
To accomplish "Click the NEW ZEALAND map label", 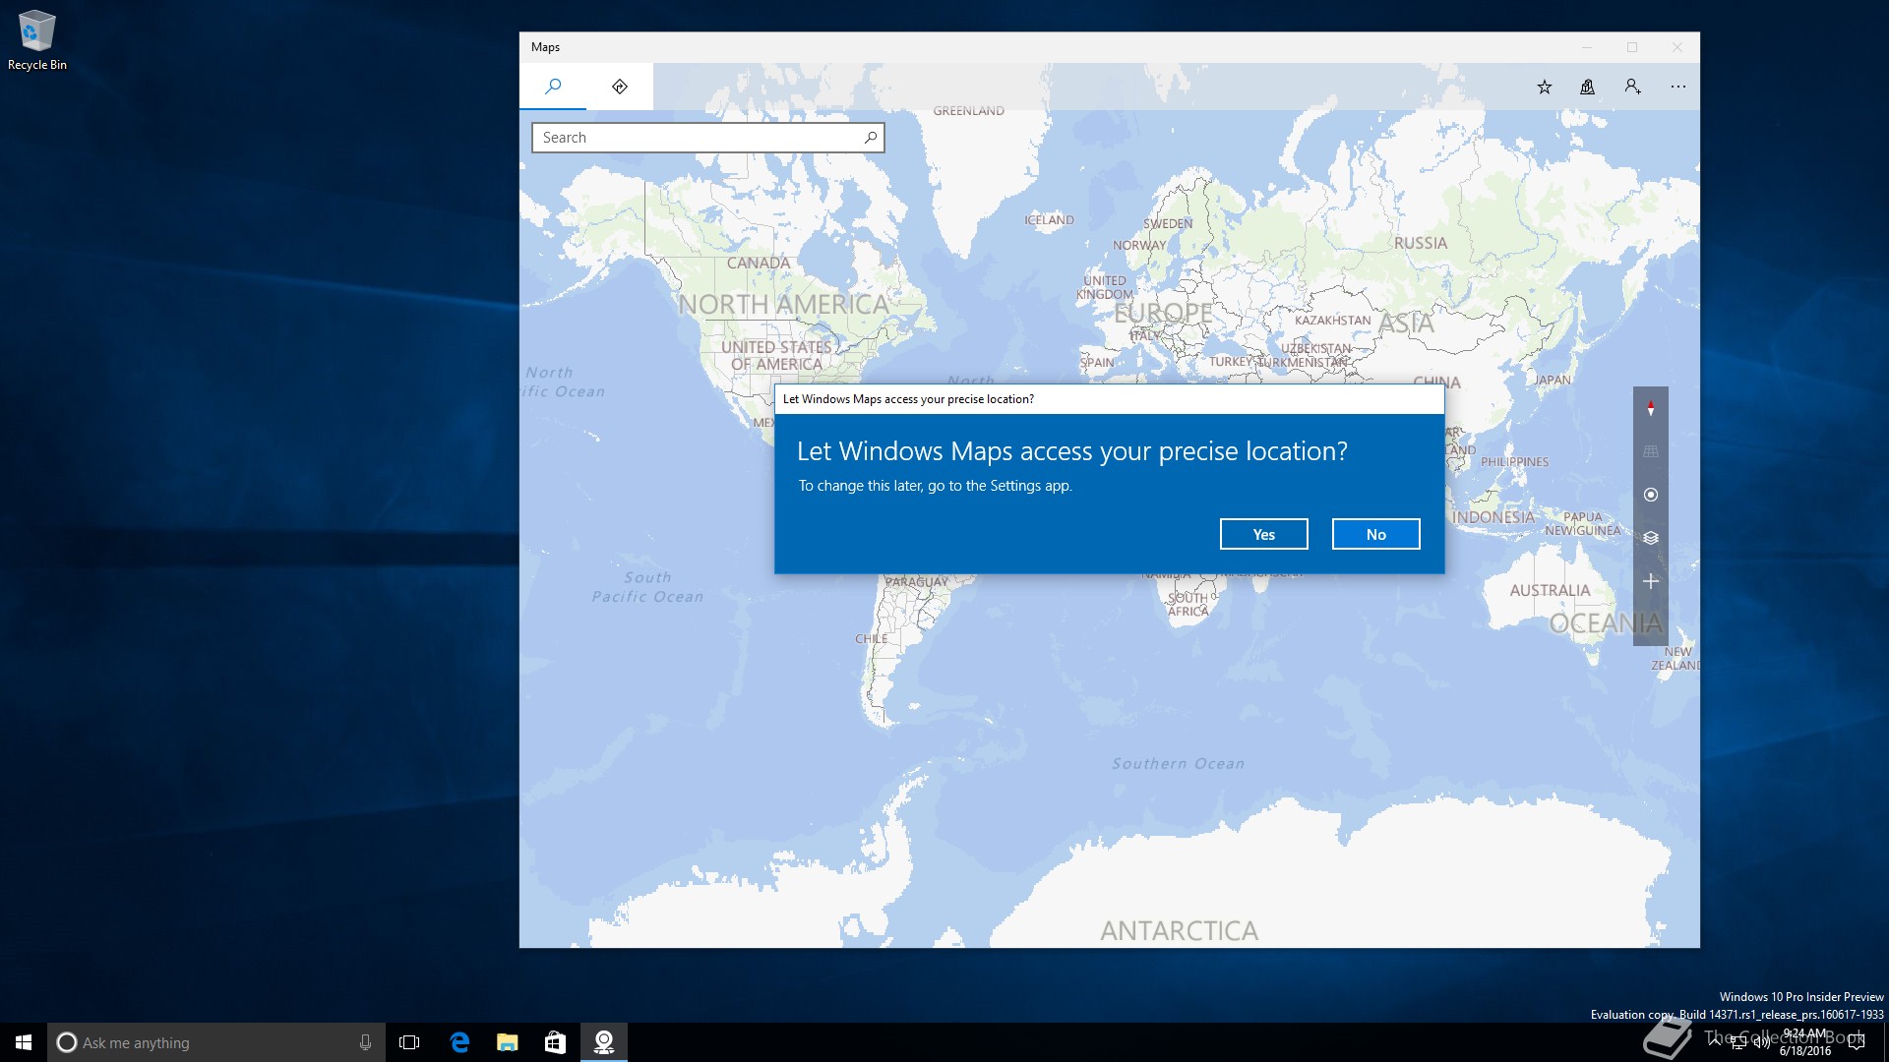I will pos(1676,659).
